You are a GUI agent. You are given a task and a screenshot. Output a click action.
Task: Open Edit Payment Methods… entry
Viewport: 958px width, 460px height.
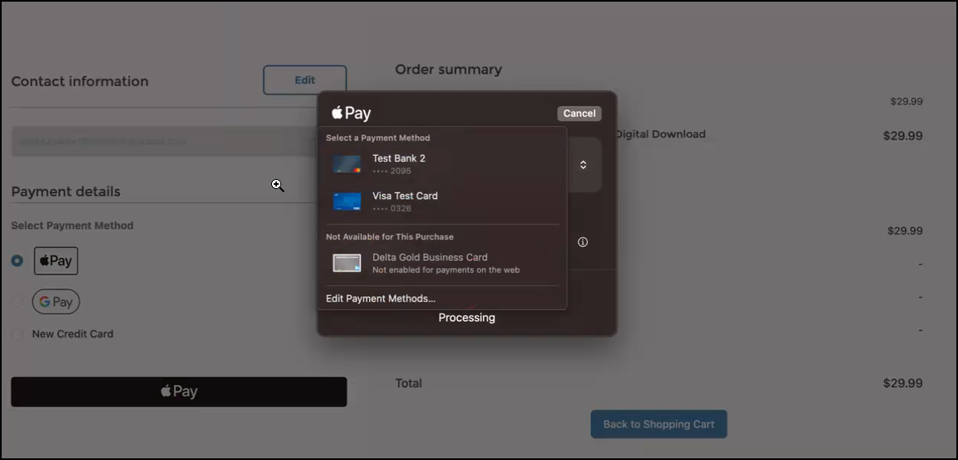tap(381, 298)
